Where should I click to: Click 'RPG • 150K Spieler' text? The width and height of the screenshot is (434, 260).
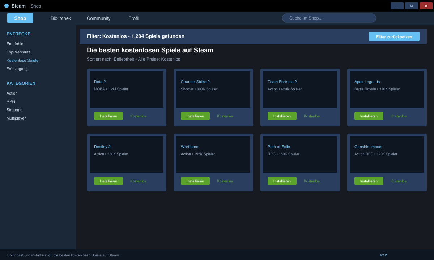pyautogui.click(x=284, y=154)
